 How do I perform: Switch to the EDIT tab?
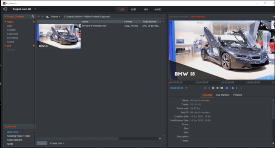[134, 9]
